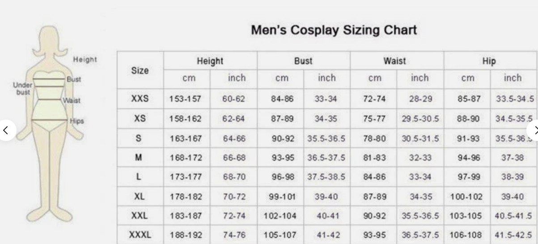Image resolution: width=538 pixels, height=244 pixels.
Task: Click the Height column header
Action: tap(210, 61)
